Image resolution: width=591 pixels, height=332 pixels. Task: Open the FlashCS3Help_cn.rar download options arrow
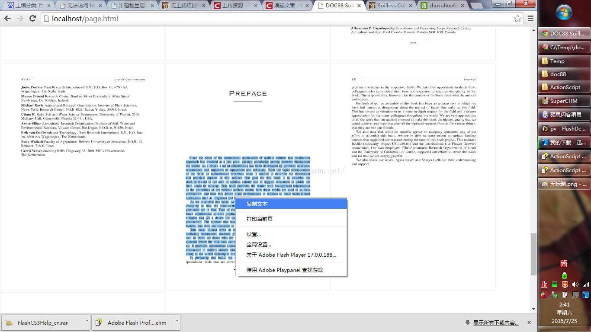[87, 322]
